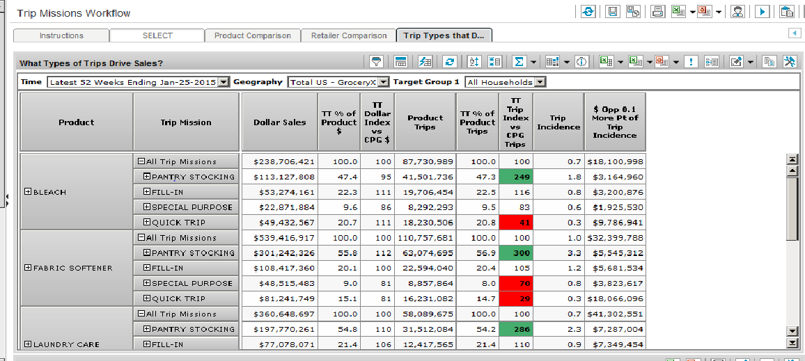The height and width of the screenshot is (361, 805).
Task: Switch to the Retailer Comparison tab
Action: [348, 35]
